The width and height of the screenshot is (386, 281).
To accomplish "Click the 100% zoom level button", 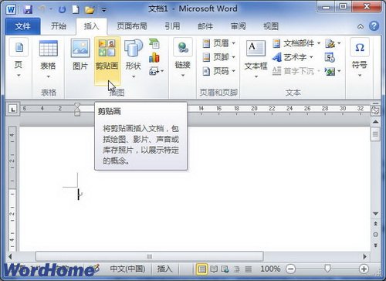I will tap(270, 269).
